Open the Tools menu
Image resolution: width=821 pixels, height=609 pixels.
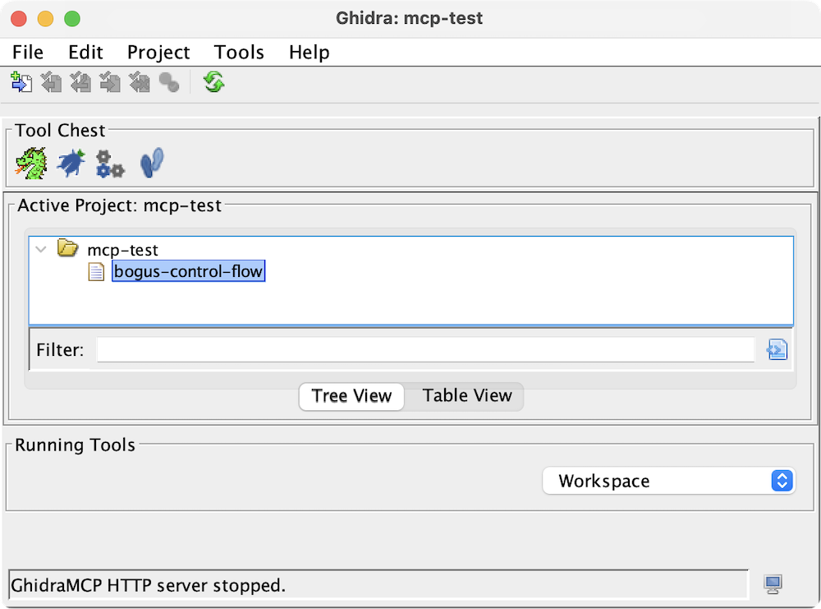tap(239, 53)
